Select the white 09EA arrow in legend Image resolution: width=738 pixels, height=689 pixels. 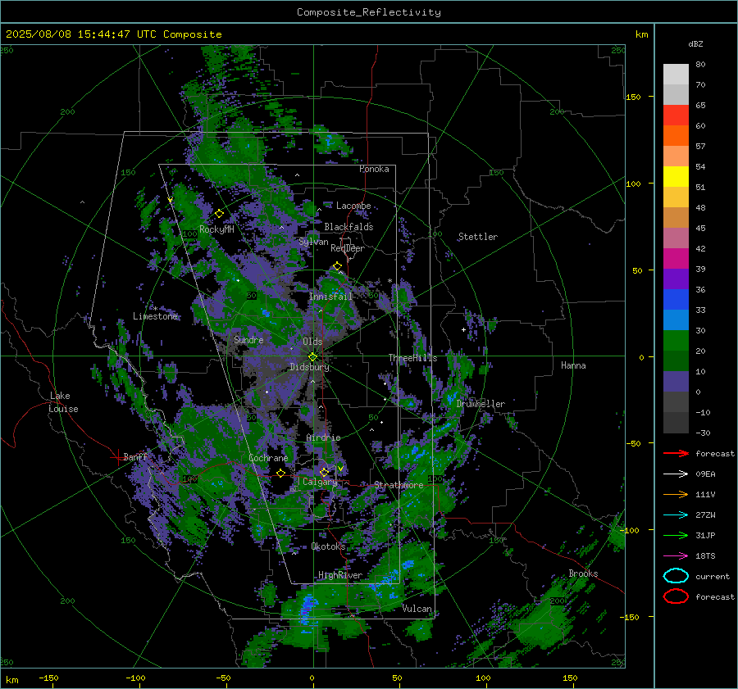[x=676, y=474]
